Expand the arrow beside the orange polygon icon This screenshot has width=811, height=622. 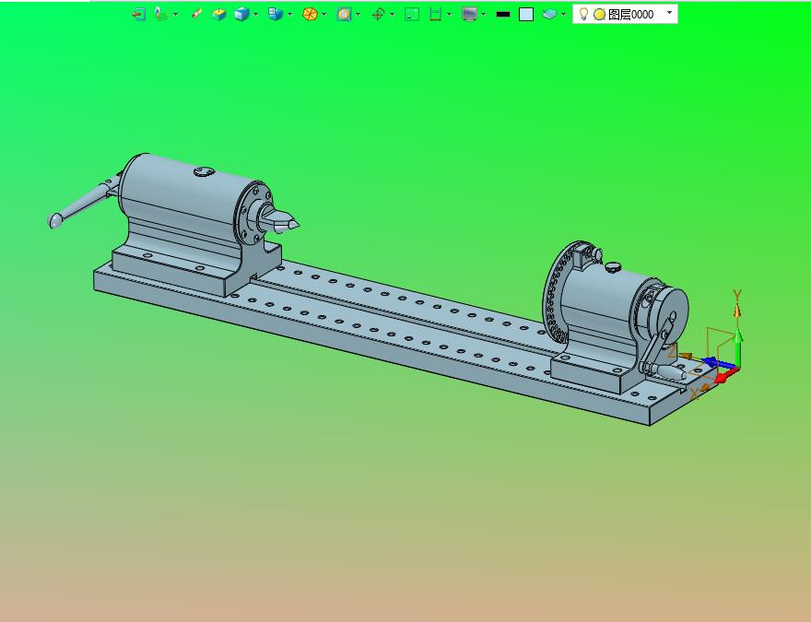pyautogui.click(x=323, y=15)
